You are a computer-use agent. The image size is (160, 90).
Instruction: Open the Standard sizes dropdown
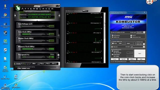(140, 44)
